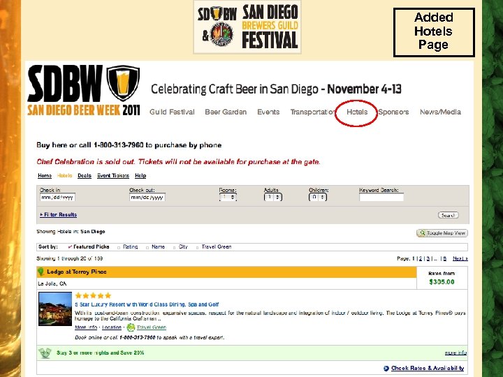Click the green map pin beside Lodge at Torrey Pines
The image size is (503, 377).
(x=41, y=272)
